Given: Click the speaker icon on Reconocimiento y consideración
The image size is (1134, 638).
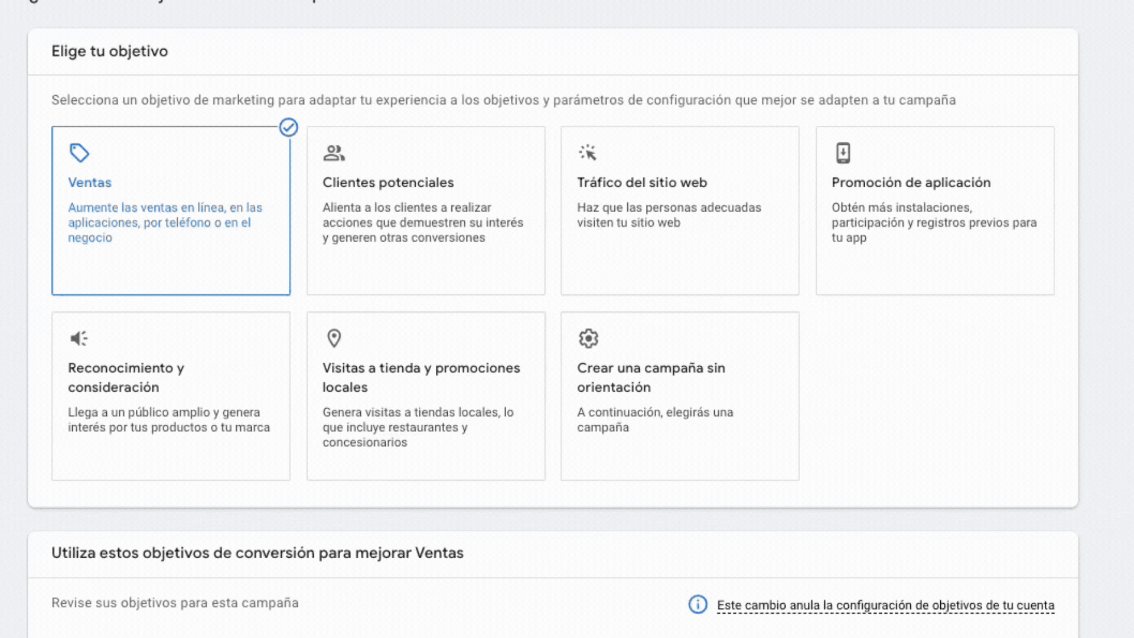Looking at the screenshot, I should pos(79,338).
